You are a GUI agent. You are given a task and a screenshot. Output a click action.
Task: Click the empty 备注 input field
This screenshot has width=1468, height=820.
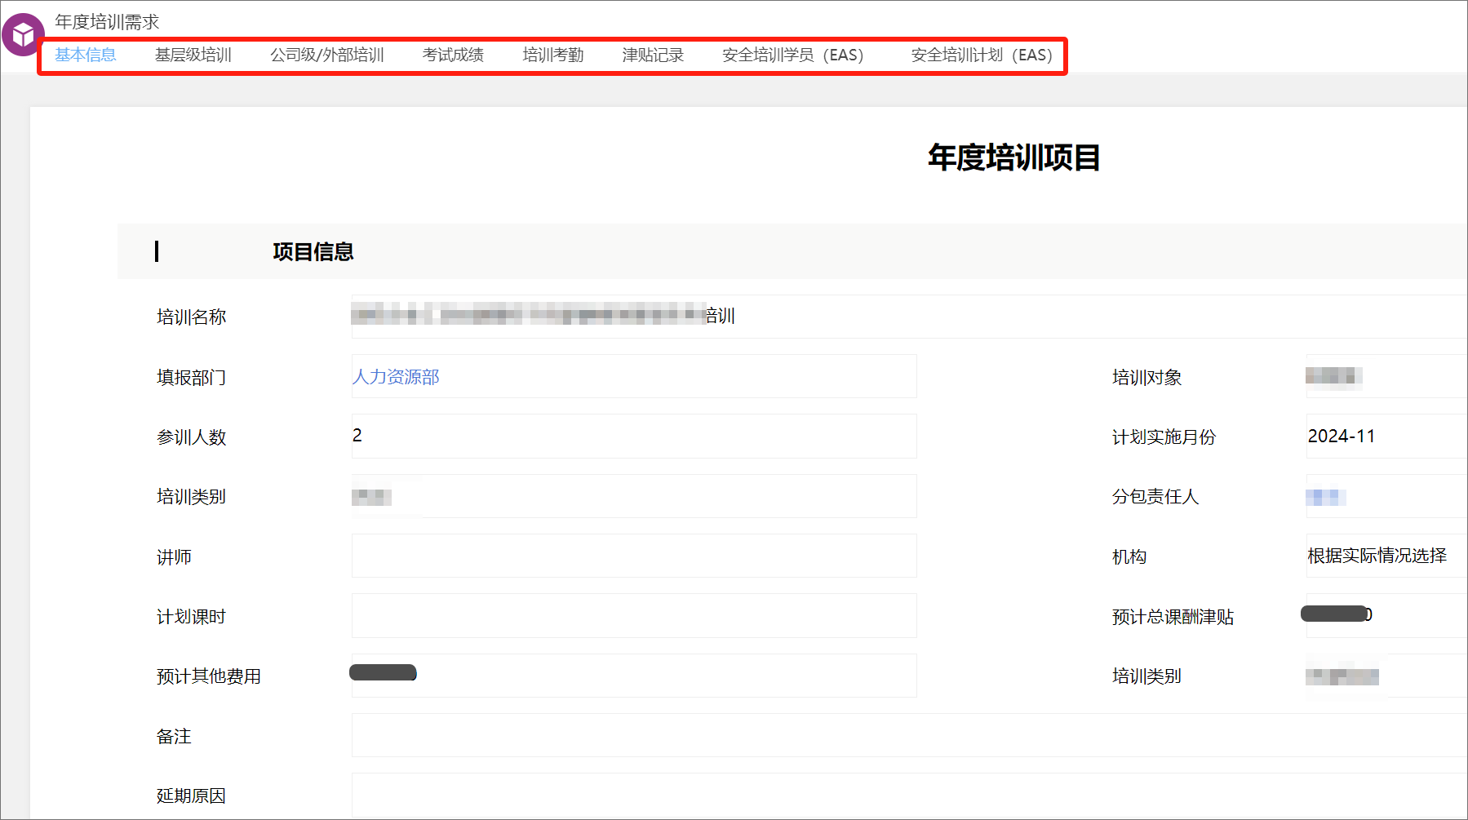909,735
